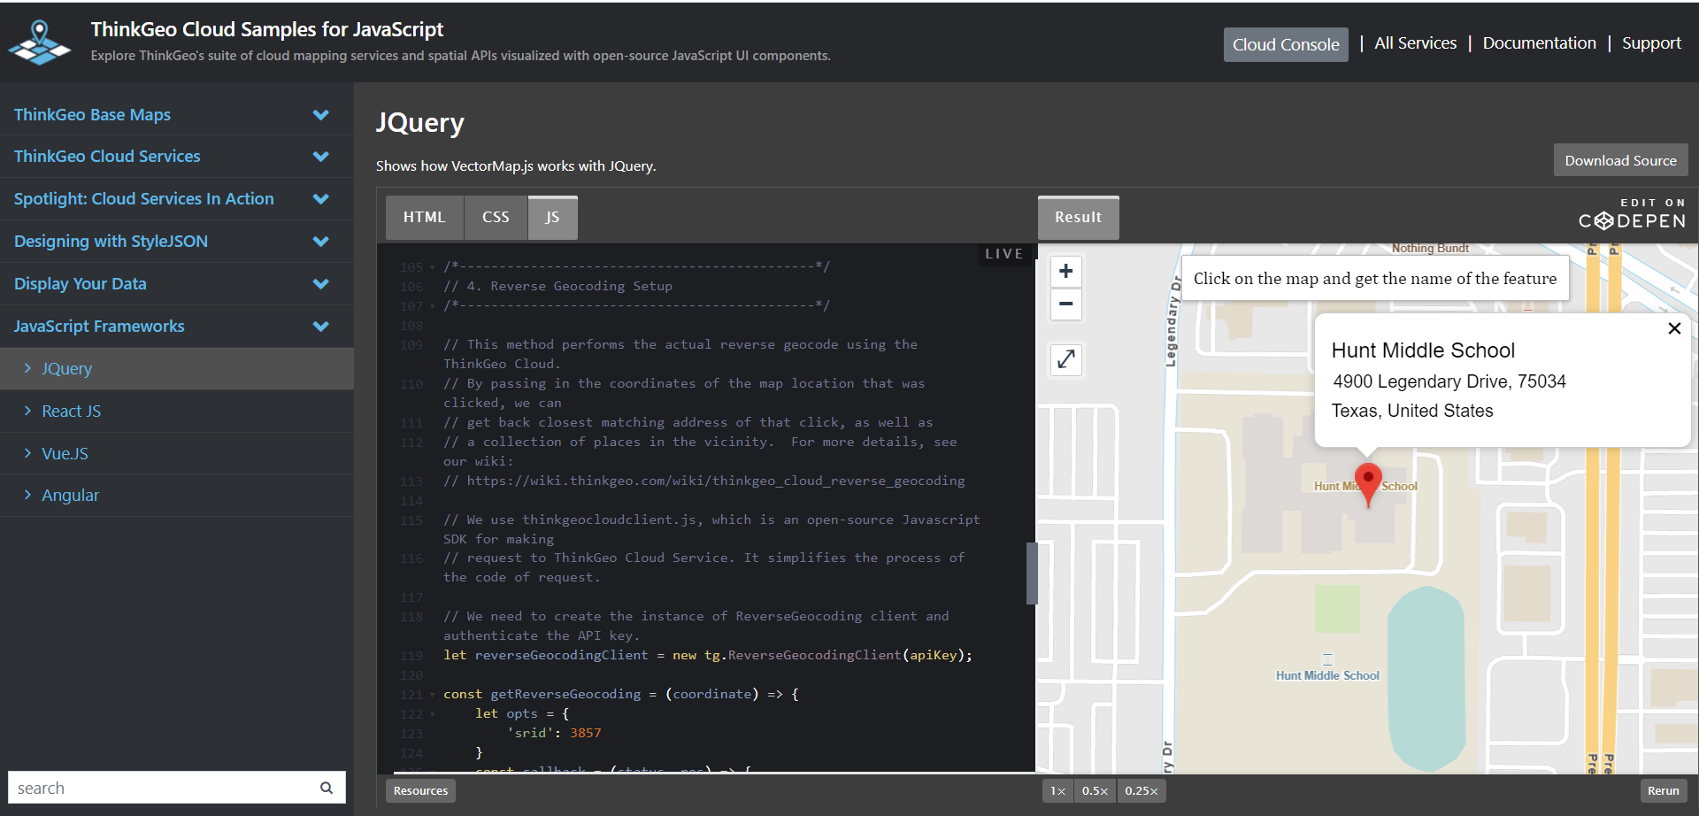Screen dimensions: 1699x816
Task: Set preview scale to 1x
Action: 1057,790
